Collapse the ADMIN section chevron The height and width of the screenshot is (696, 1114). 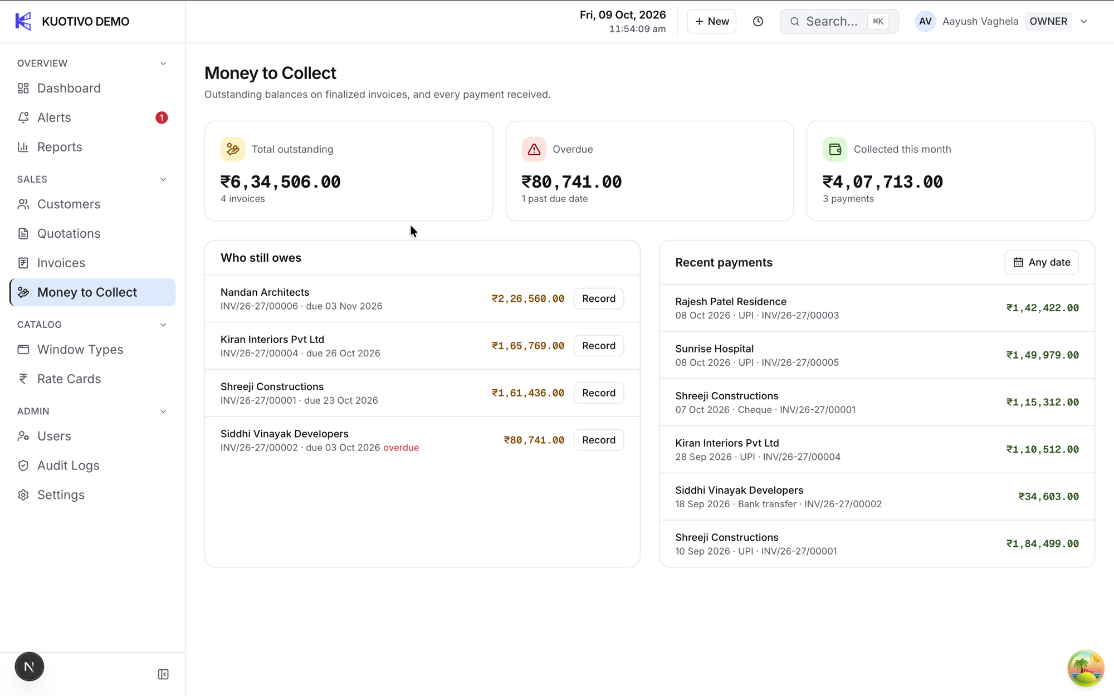[x=163, y=411]
